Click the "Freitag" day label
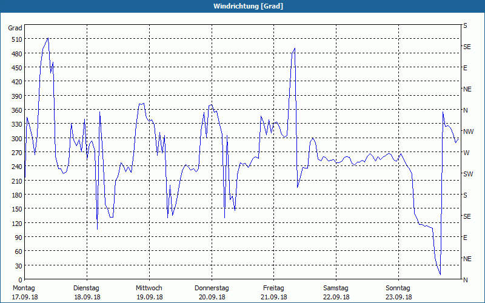The image size is (485, 303). (273, 288)
